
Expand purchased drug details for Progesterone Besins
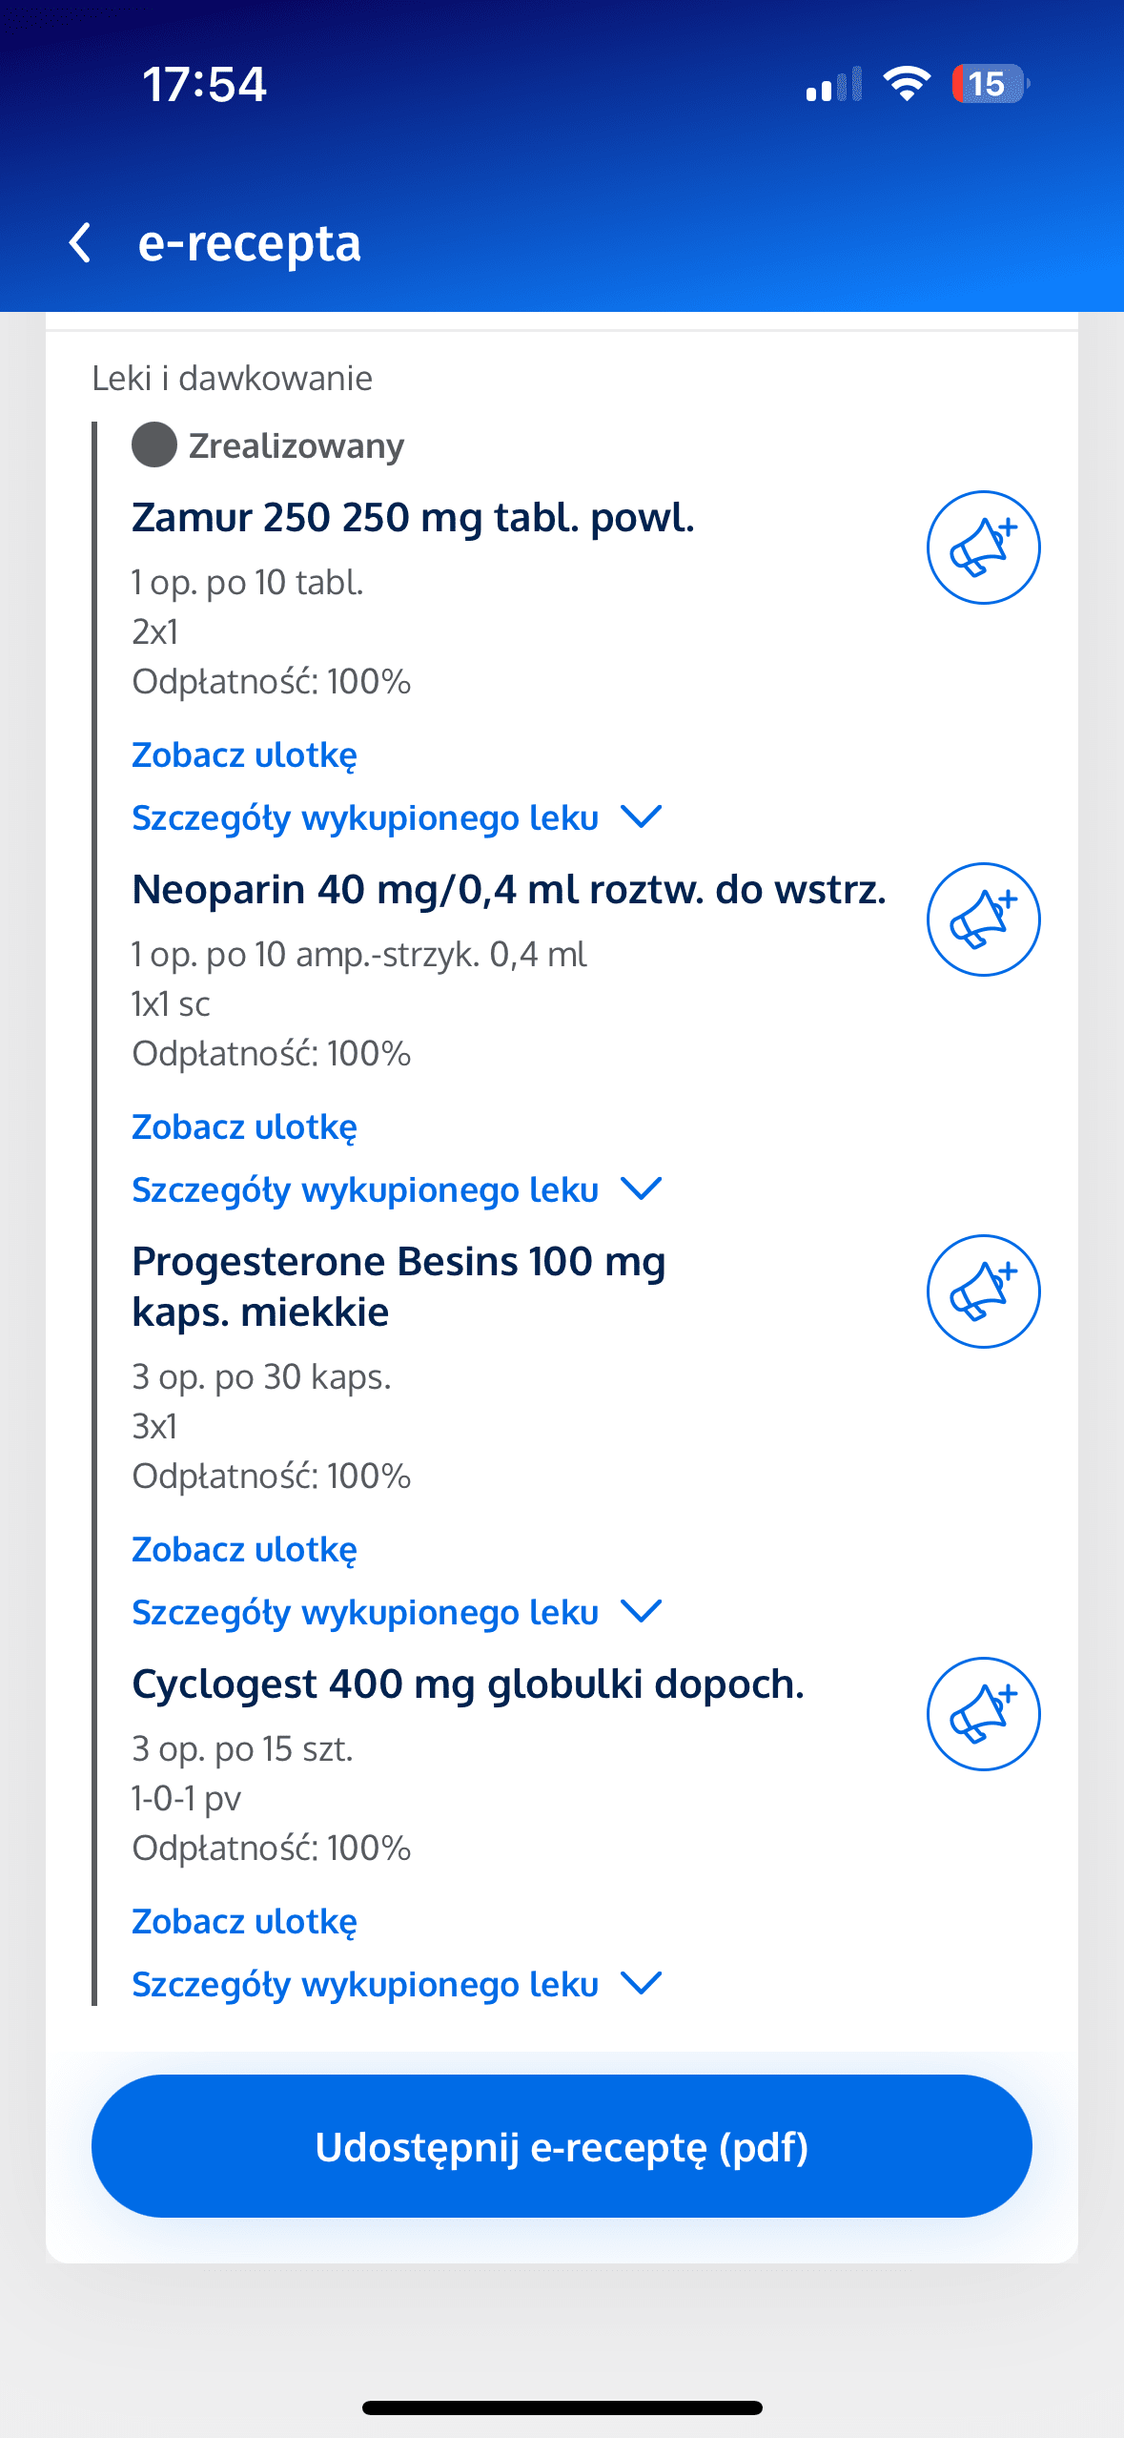coord(396,1613)
